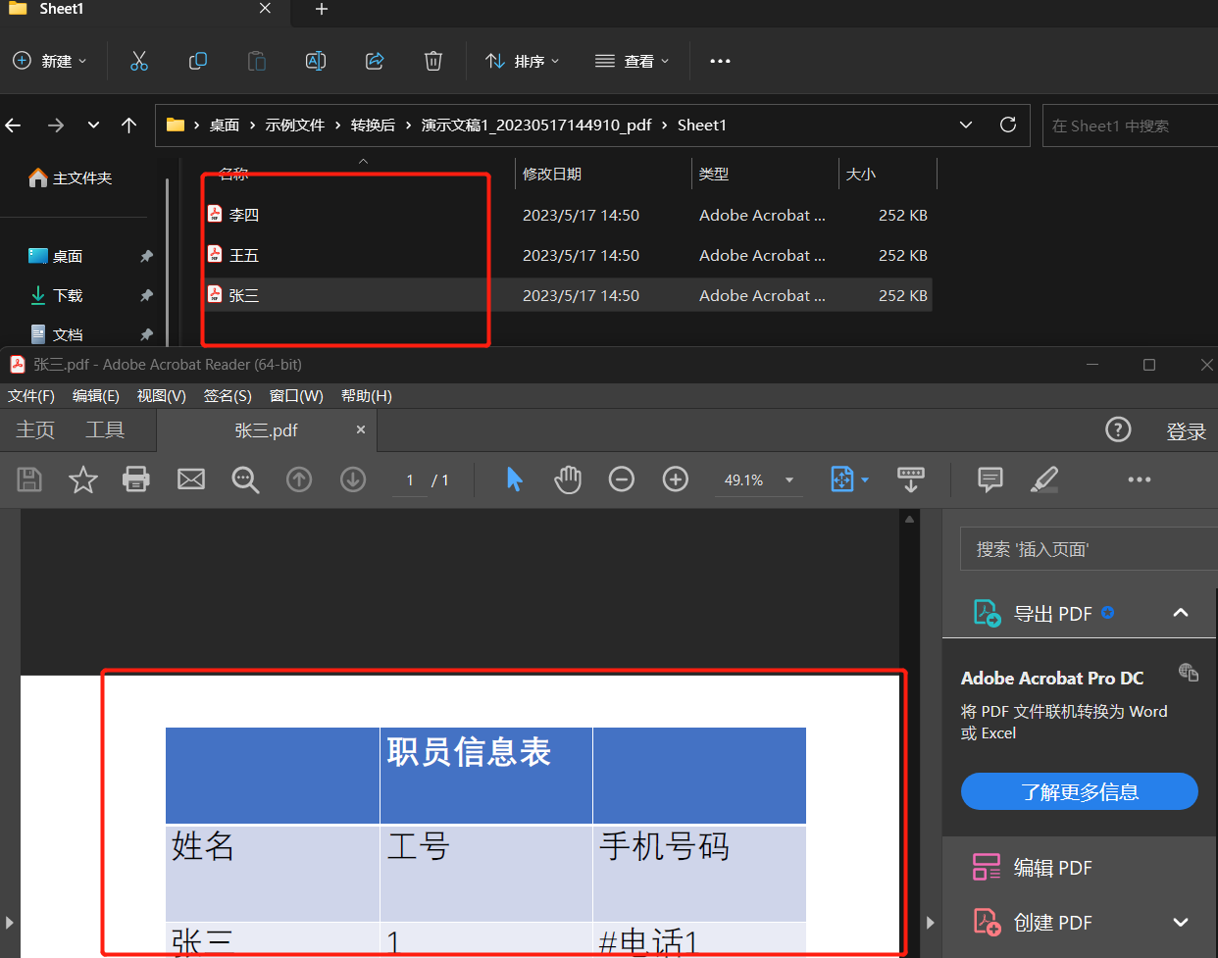Viewport: 1218px width, 958px height.
Task: Expand the 排序 sort dropdown
Action: coord(523,61)
